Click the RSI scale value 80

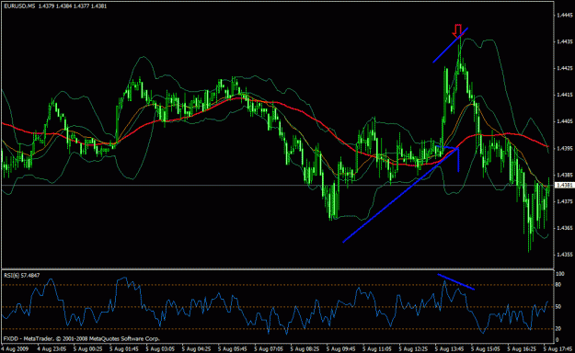[x=558, y=285]
